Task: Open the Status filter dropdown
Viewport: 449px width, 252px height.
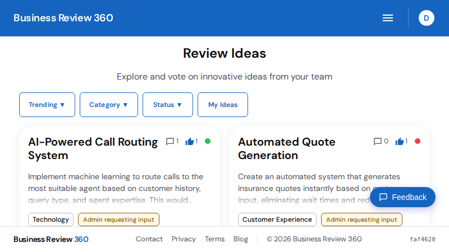Action: (x=168, y=105)
